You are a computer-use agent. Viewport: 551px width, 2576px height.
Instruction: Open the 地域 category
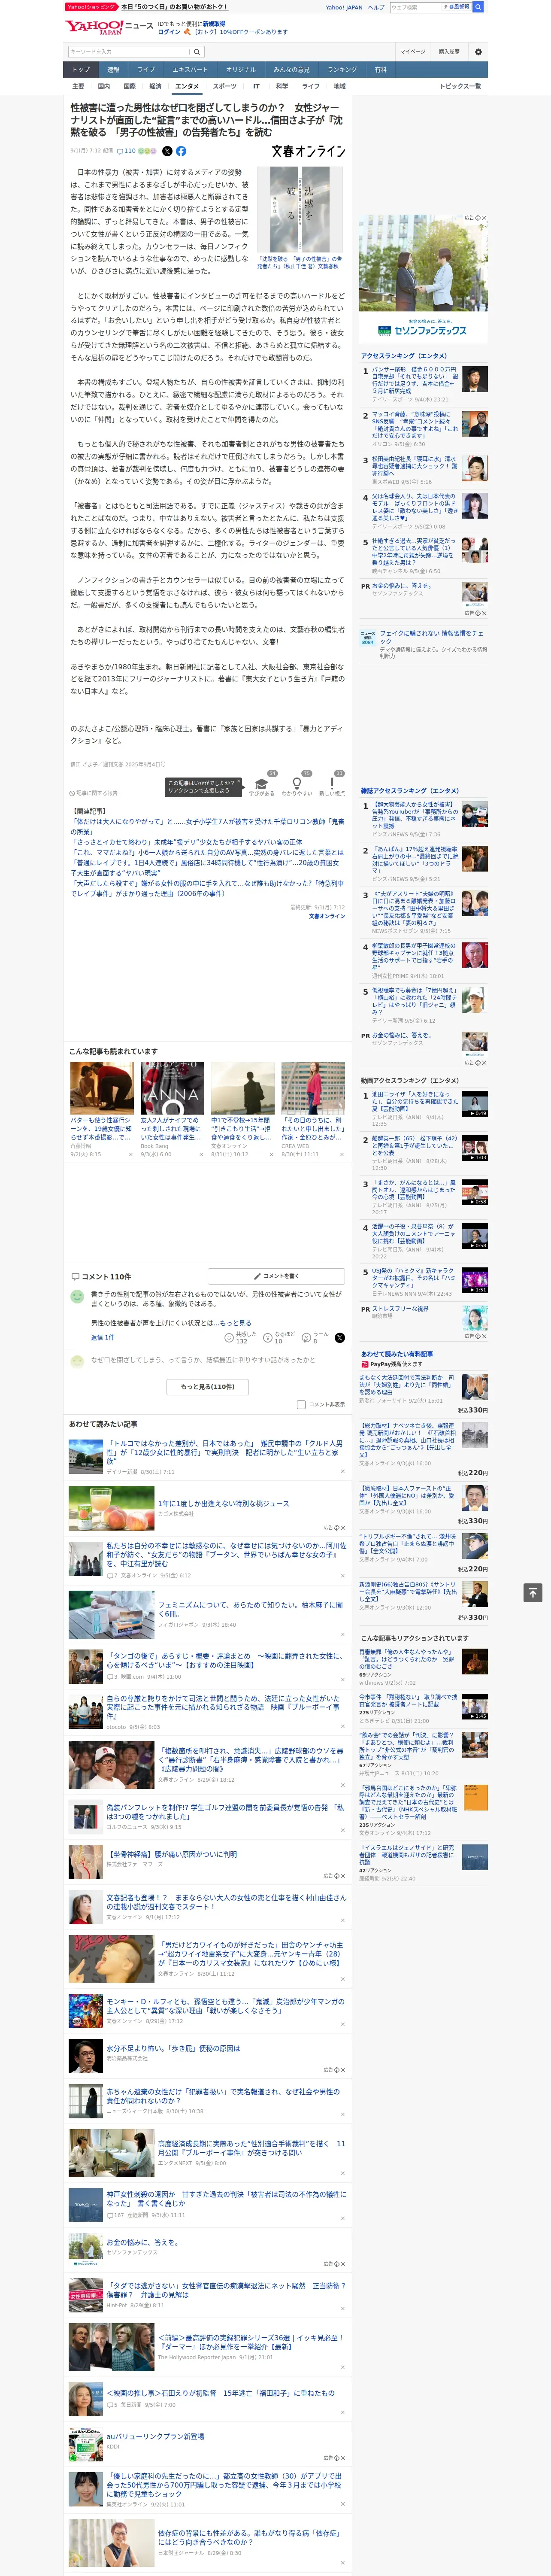339,86
